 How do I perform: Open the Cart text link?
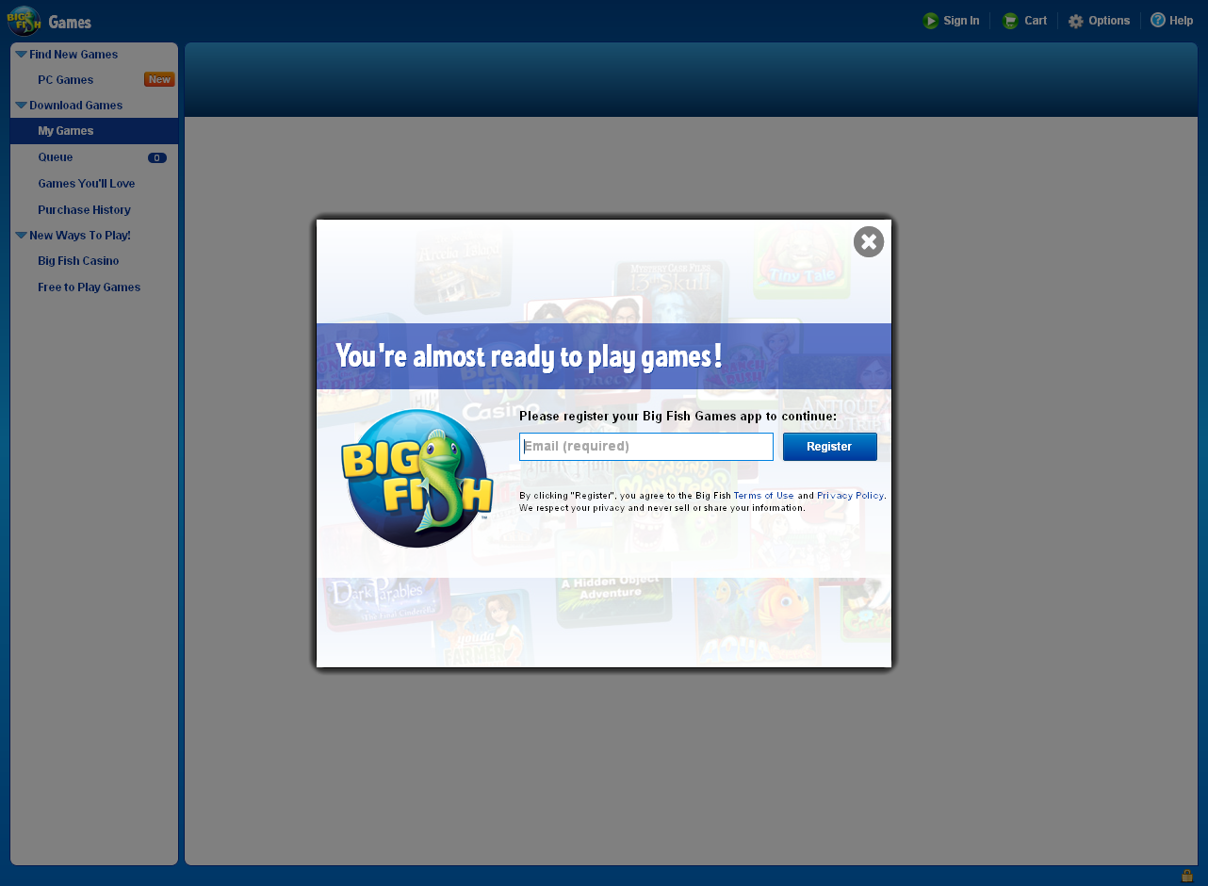pos(1036,21)
